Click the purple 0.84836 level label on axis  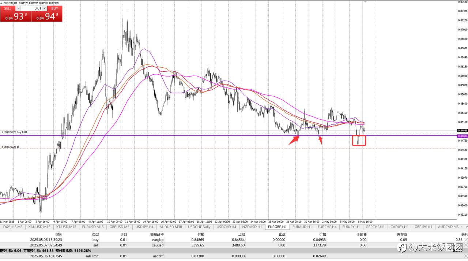point(462,136)
